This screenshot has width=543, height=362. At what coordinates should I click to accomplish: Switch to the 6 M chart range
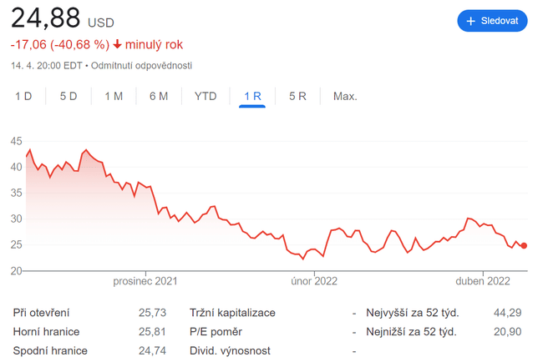(x=159, y=96)
